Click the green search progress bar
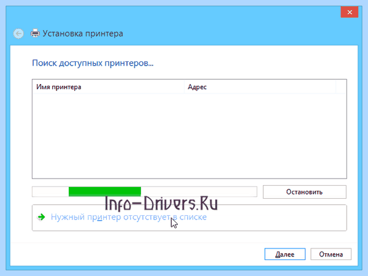368x276 pixels. click(x=145, y=191)
